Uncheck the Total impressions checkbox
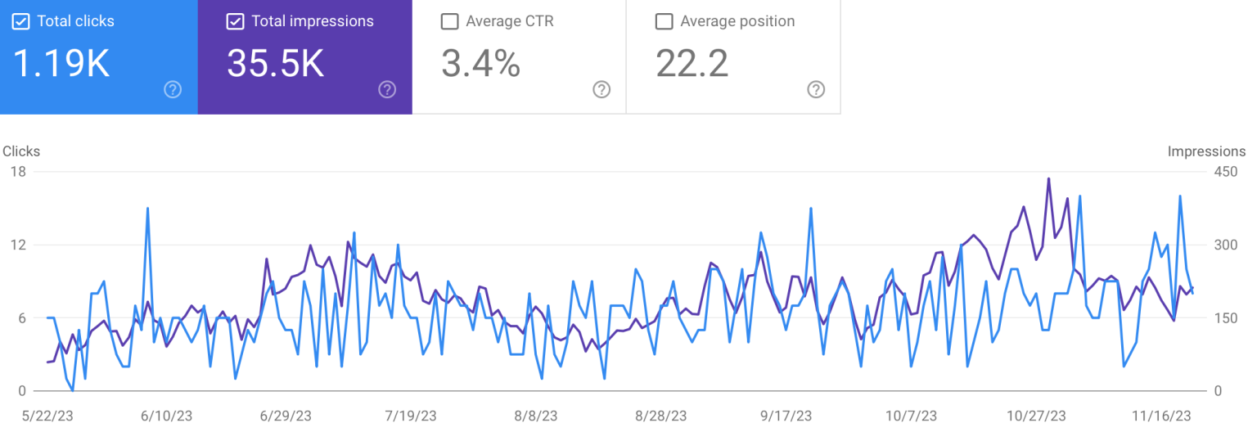Viewport: 1257px width, 441px height. 235,21
